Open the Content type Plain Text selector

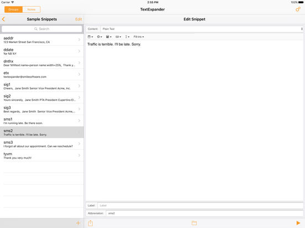pyautogui.click(x=202, y=29)
